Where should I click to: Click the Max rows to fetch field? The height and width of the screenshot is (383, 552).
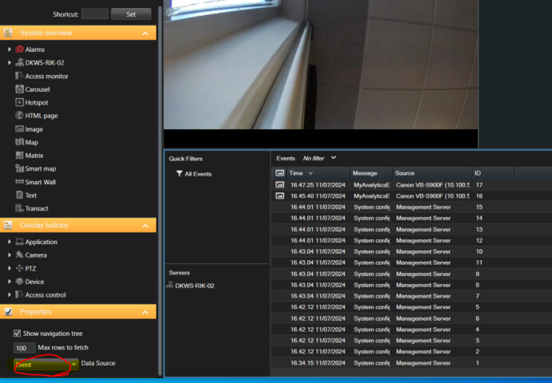[x=24, y=349]
